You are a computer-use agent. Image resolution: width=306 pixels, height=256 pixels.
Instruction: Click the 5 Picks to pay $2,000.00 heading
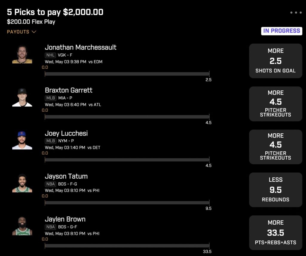coord(55,12)
